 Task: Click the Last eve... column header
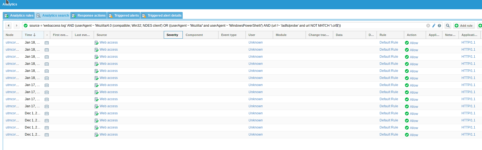point(83,35)
